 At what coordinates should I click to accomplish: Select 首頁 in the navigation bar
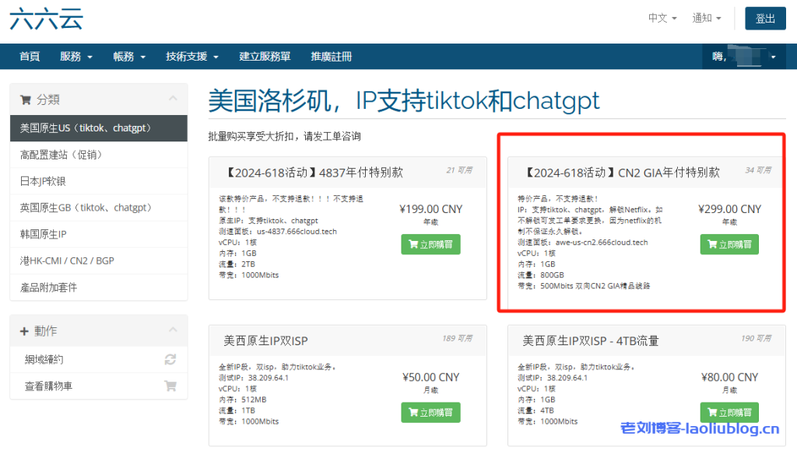[29, 56]
